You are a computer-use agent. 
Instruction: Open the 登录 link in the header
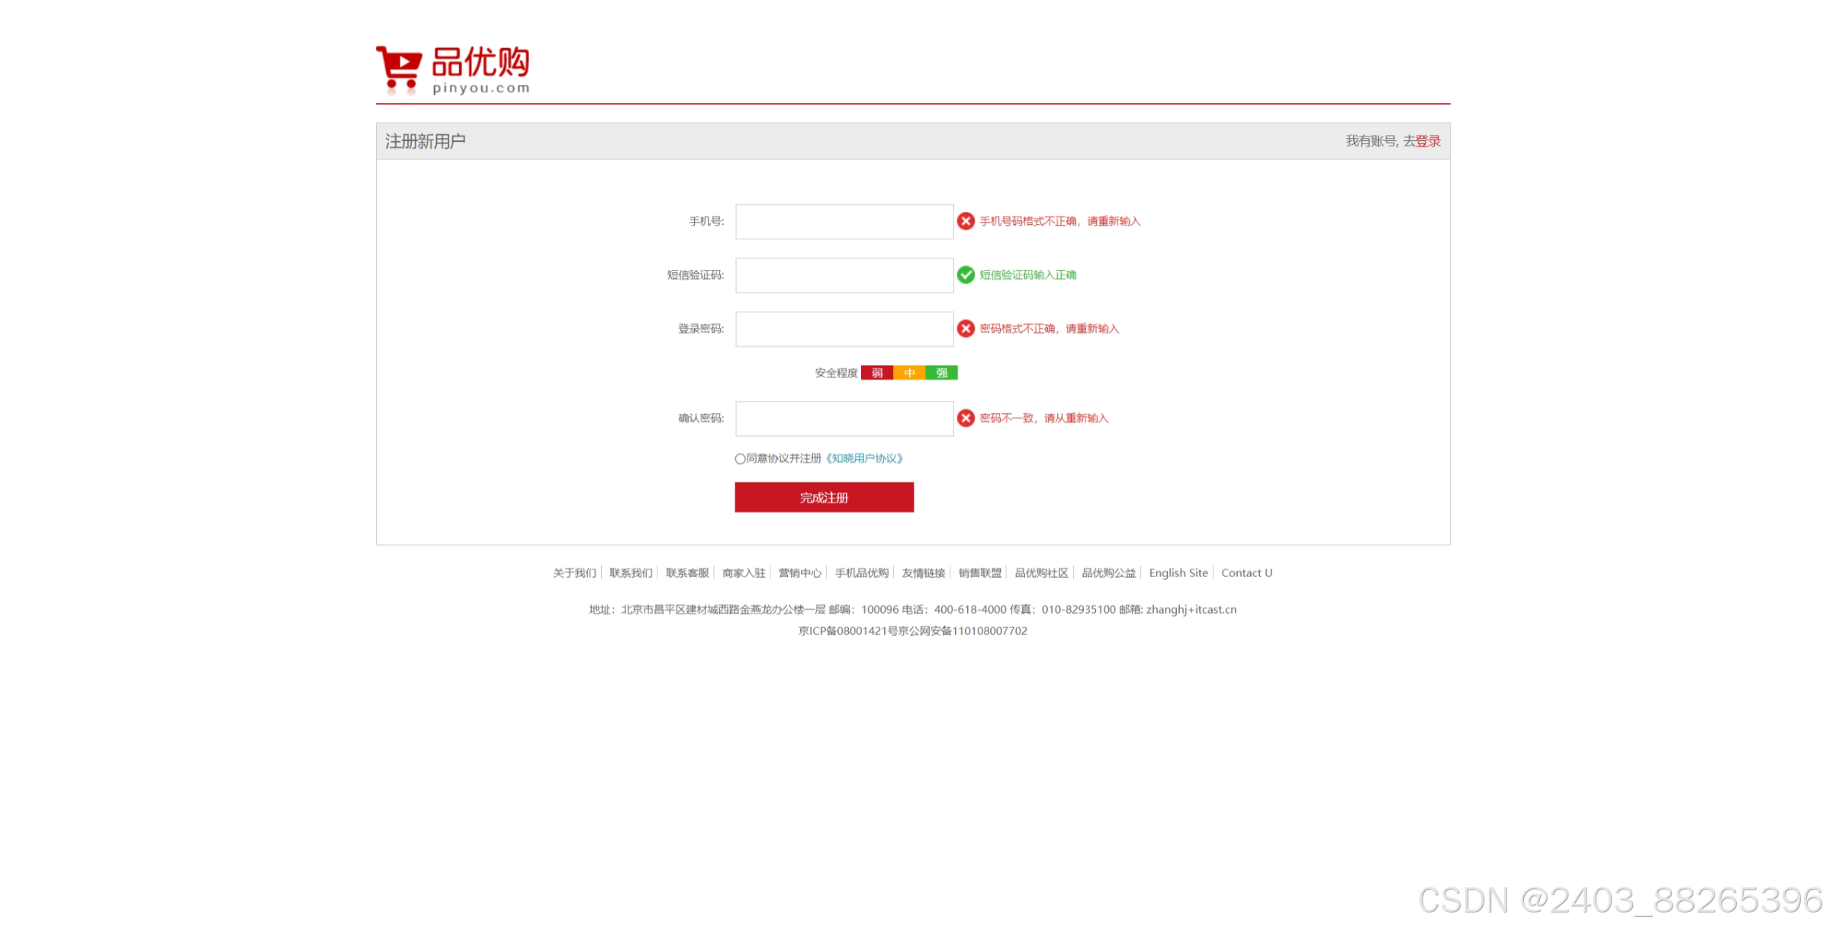[x=1428, y=141]
